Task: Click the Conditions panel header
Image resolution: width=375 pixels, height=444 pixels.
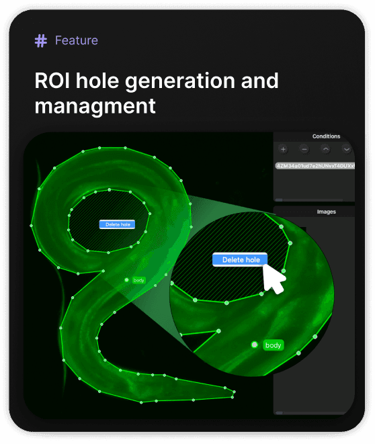Action: pyautogui.click(x=327, y=136)
